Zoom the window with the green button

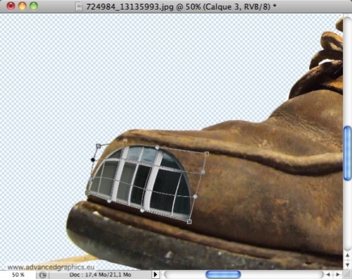coord(34,6)
